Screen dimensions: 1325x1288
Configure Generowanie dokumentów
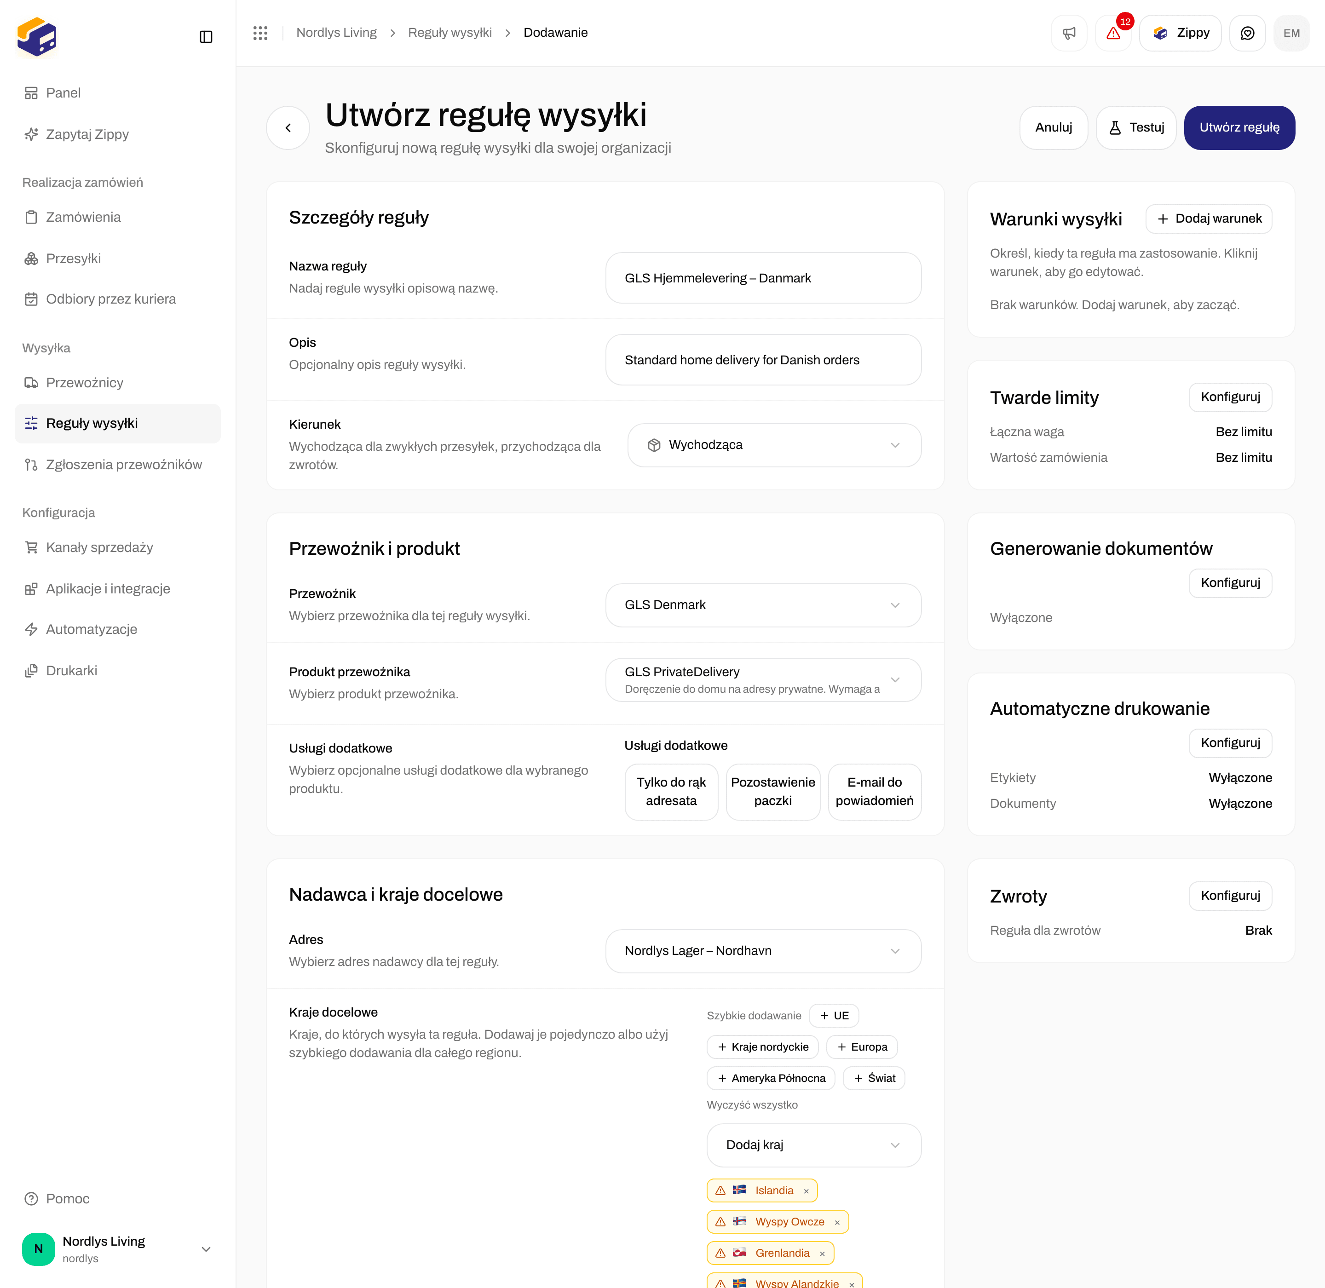pos(1230,583)
